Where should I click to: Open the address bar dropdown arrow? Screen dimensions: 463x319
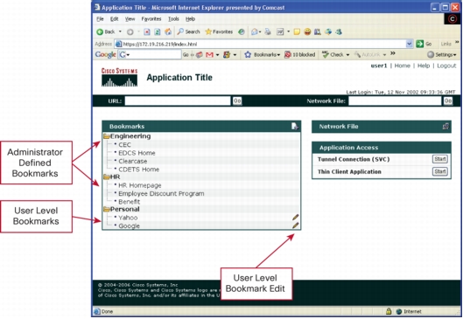409,44
